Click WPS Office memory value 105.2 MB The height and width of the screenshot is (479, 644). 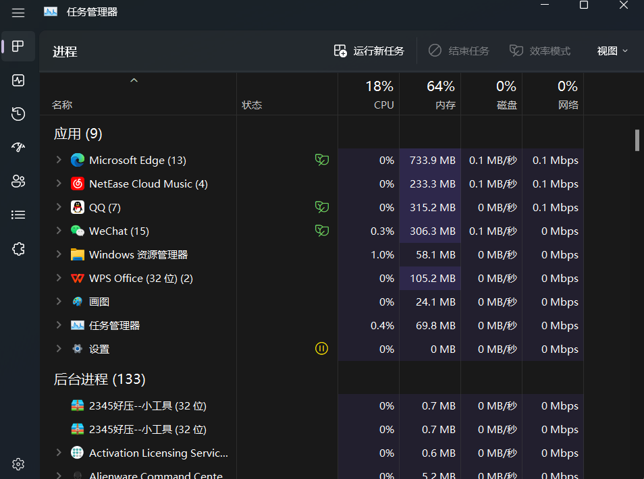pos(433,278)
